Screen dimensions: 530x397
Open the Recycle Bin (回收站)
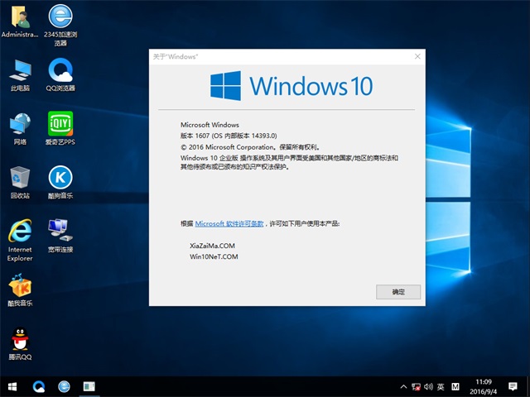click(x=20, y=179)
